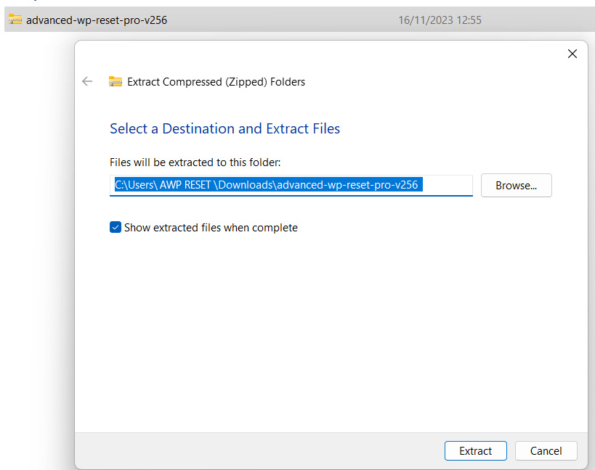Select the advanced-wp-reset-pro-v256 file name
The image size is (595, 470).
click(x=97, y=20)
